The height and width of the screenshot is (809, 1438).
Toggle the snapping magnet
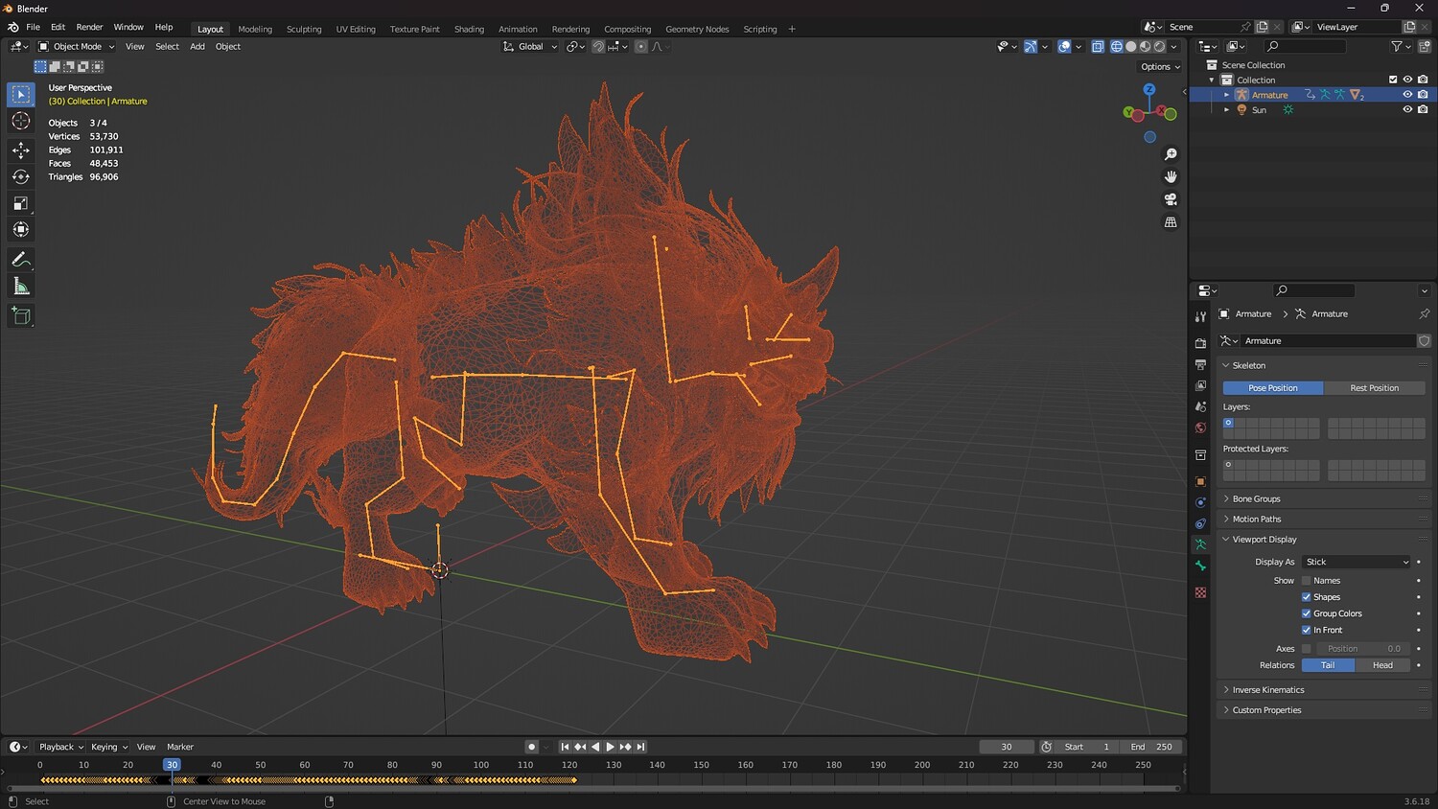[598, 46]
